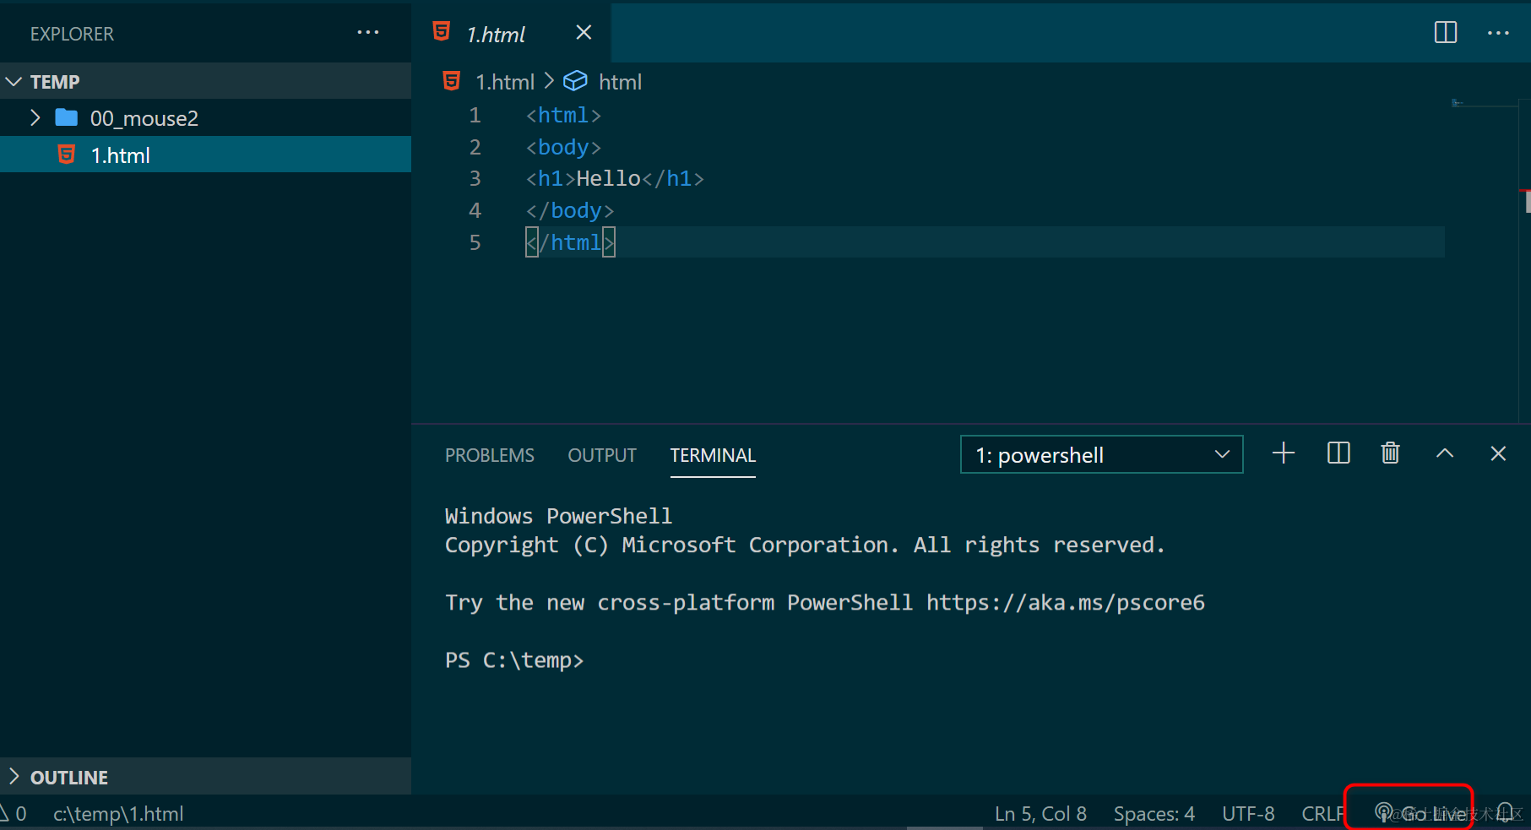Click the 'Windows PowerShell' terminal line
The height and width of the screenshot is (830, 1531).
click(x=558, y=515)
